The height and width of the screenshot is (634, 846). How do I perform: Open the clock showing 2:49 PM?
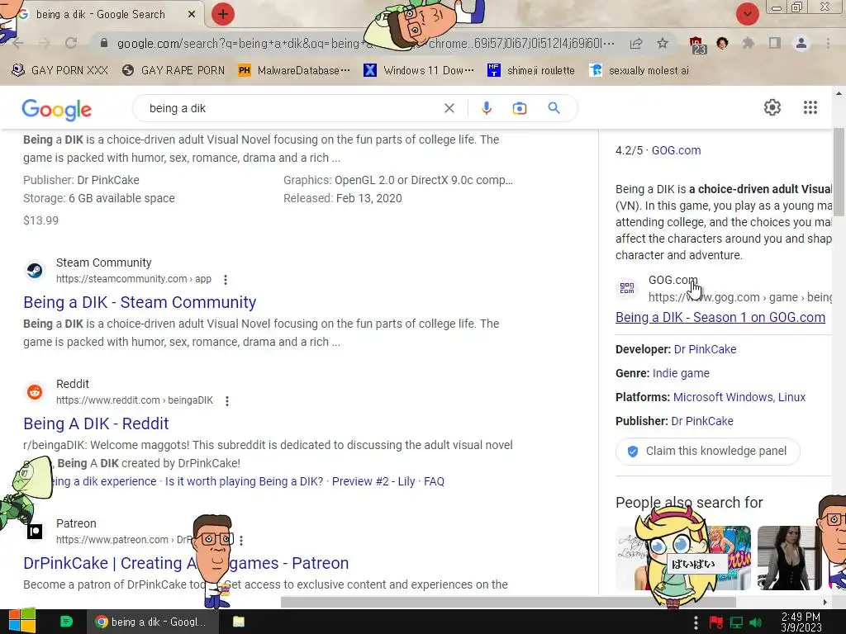pos(801,622)
